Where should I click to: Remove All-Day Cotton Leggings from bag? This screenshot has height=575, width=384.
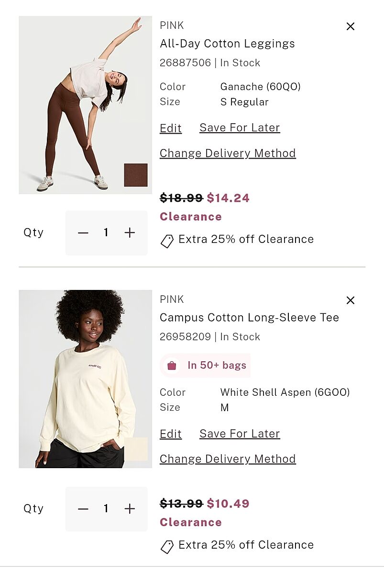(x=351, y=26)
